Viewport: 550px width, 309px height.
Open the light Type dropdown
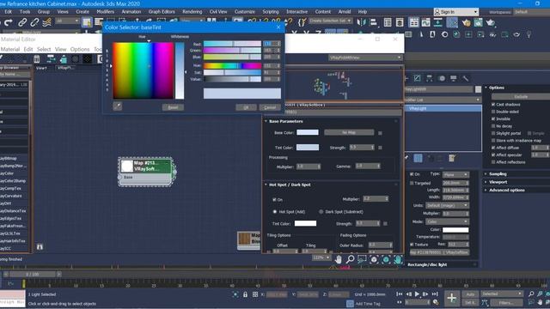pos(455,174)
